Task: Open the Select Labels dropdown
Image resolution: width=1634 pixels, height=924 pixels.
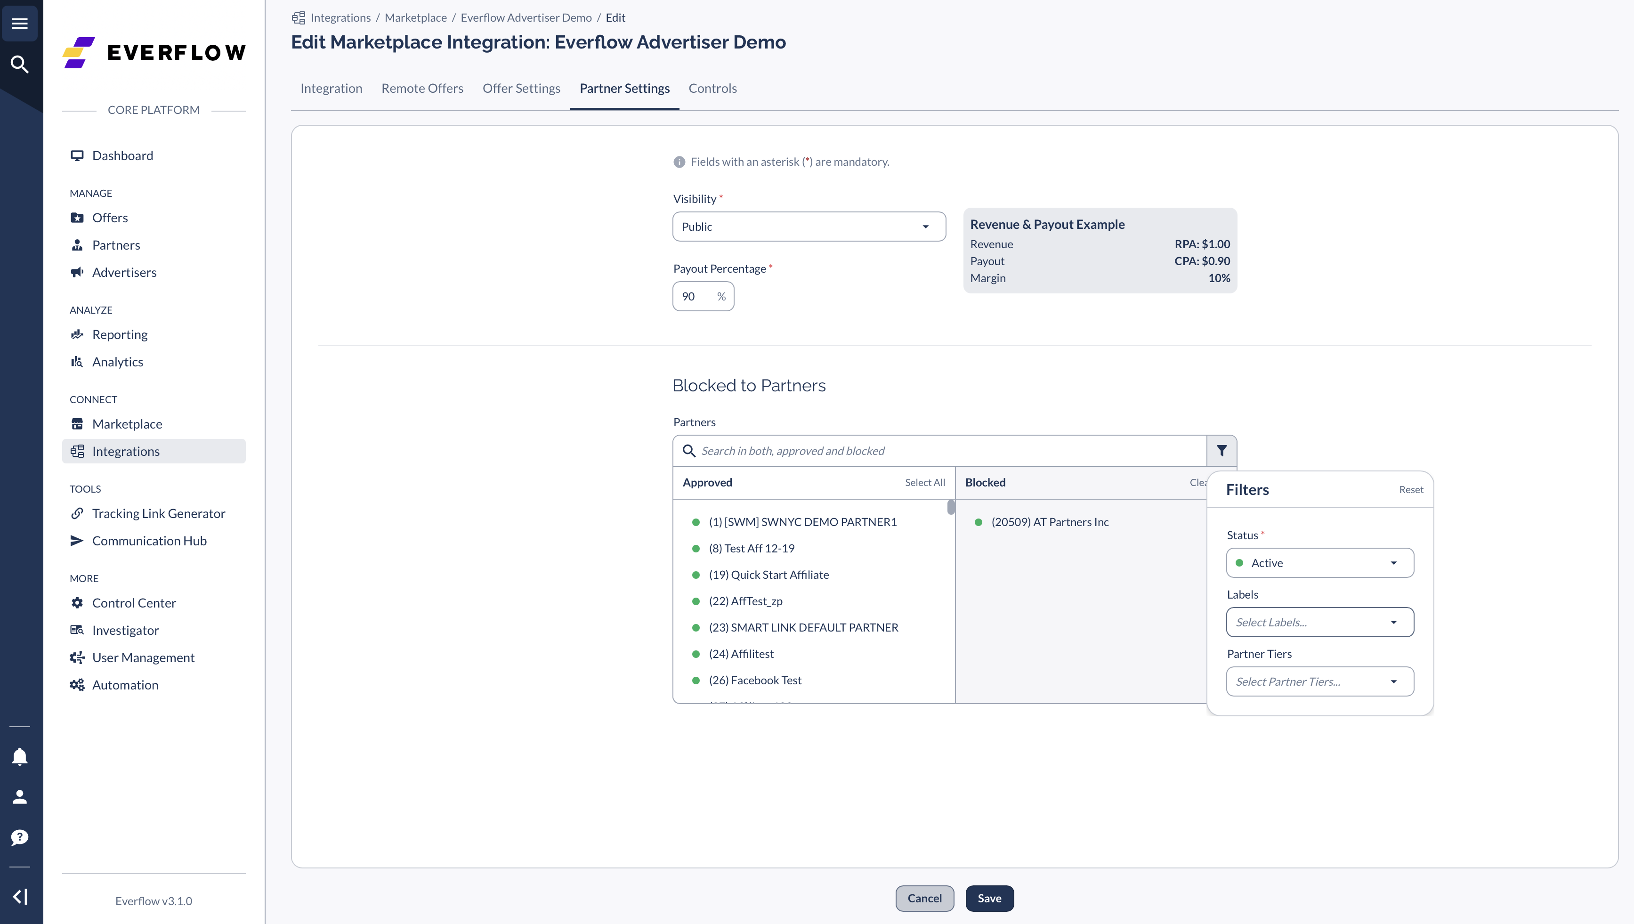Action: click(x=1320, y=622)
